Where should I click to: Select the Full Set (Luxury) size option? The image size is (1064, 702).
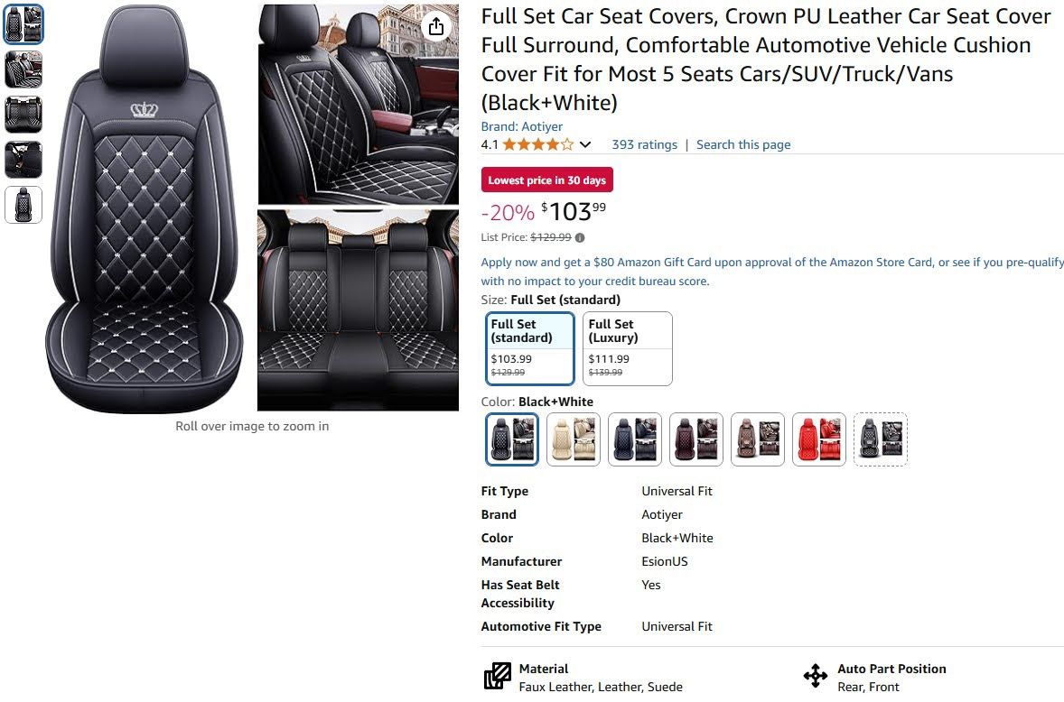(x=628, y=348)
